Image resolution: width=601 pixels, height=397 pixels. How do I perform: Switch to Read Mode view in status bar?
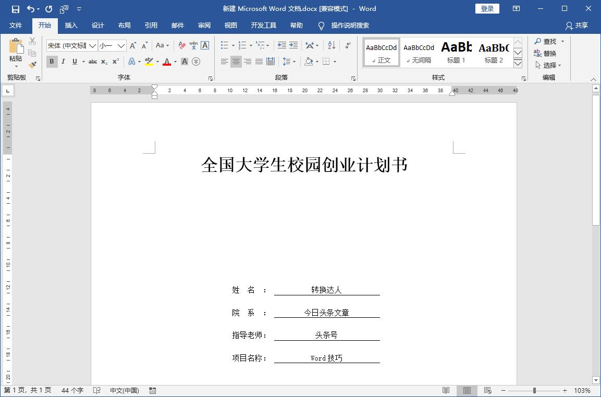[x=446, y=390]
